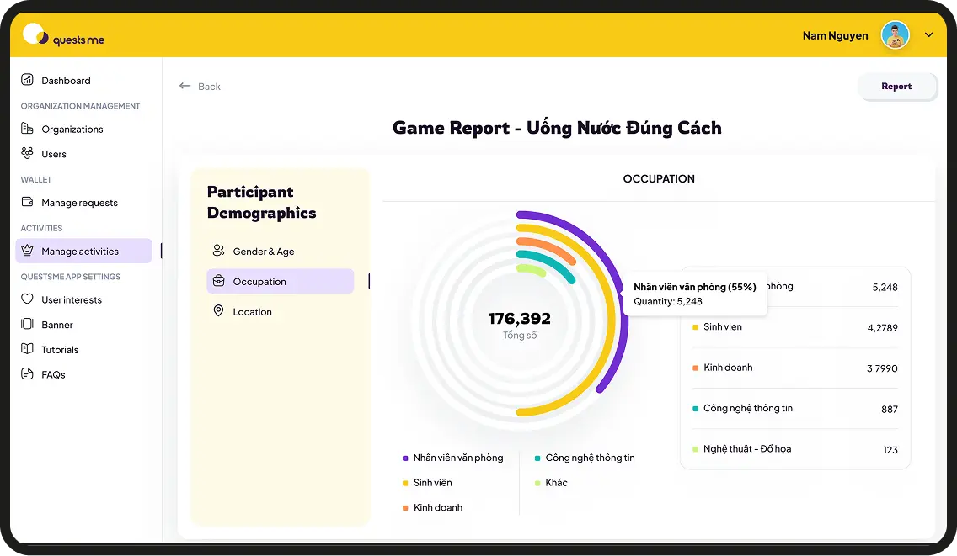This screenshot has width=957, height=556.
Task: Click the FAQs icon in sidebar
Action: click(x=27, y=374)
